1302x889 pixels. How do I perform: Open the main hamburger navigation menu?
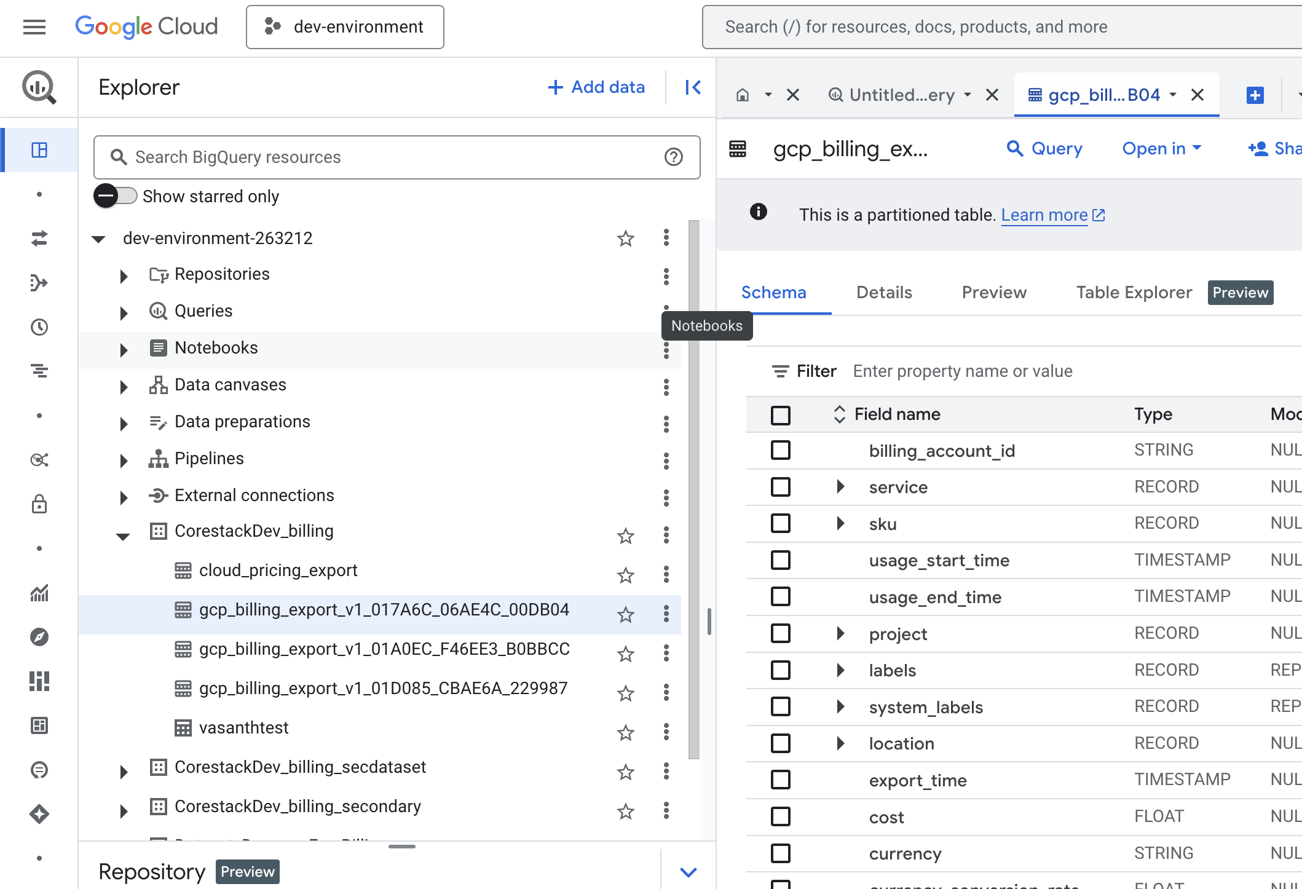coord(34,27)
